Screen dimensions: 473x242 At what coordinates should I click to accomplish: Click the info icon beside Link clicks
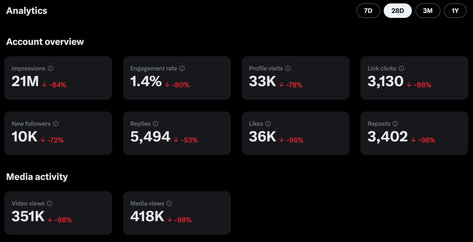point(401,68)
